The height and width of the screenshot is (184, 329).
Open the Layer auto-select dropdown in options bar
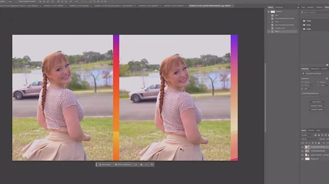[11, 1]
